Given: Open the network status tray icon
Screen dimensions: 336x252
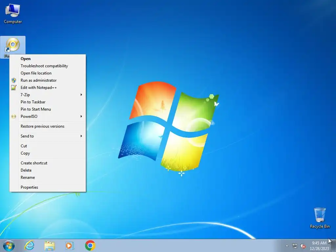Looking at the screenshot, I should click(x=295, y=246).
